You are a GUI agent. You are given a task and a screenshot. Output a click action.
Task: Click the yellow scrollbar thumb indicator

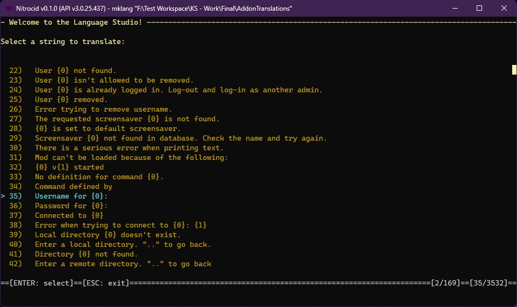click(x=514, y=69)
